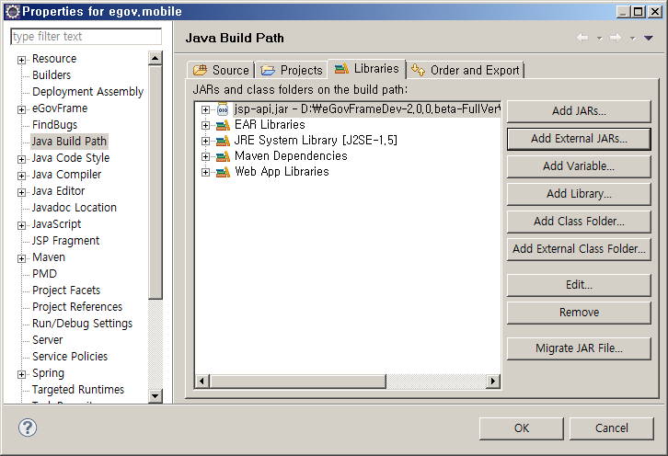
Task: Confirm the dialog with OK
Action: pyautogui.click(x=521, y=427)
